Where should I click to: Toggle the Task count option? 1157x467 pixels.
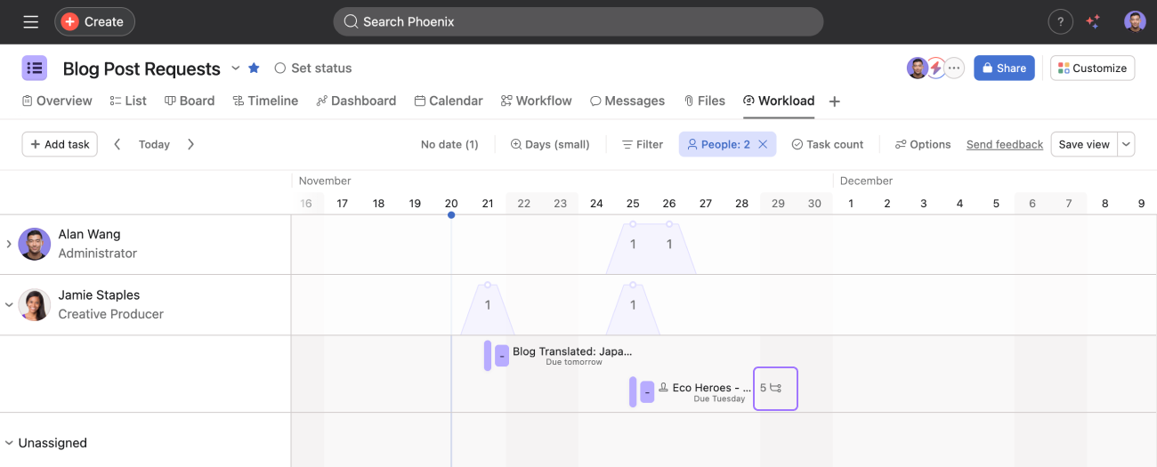[x=828, y=144]
